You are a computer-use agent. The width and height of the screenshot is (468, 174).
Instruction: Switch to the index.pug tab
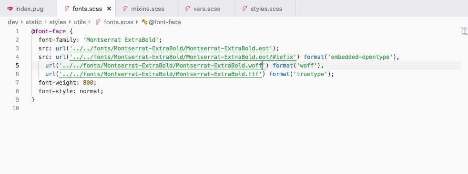click(x=28, y=9)
